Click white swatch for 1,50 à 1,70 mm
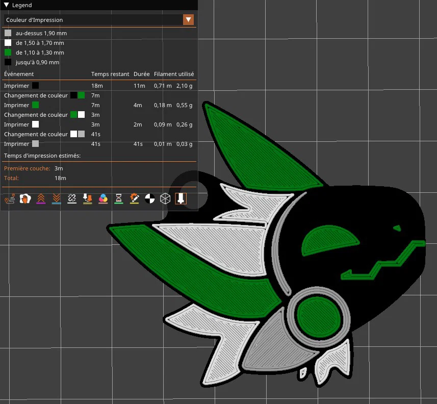Viewport: 437px width, 404px height. pyautogui.click(x=8, y=43)
